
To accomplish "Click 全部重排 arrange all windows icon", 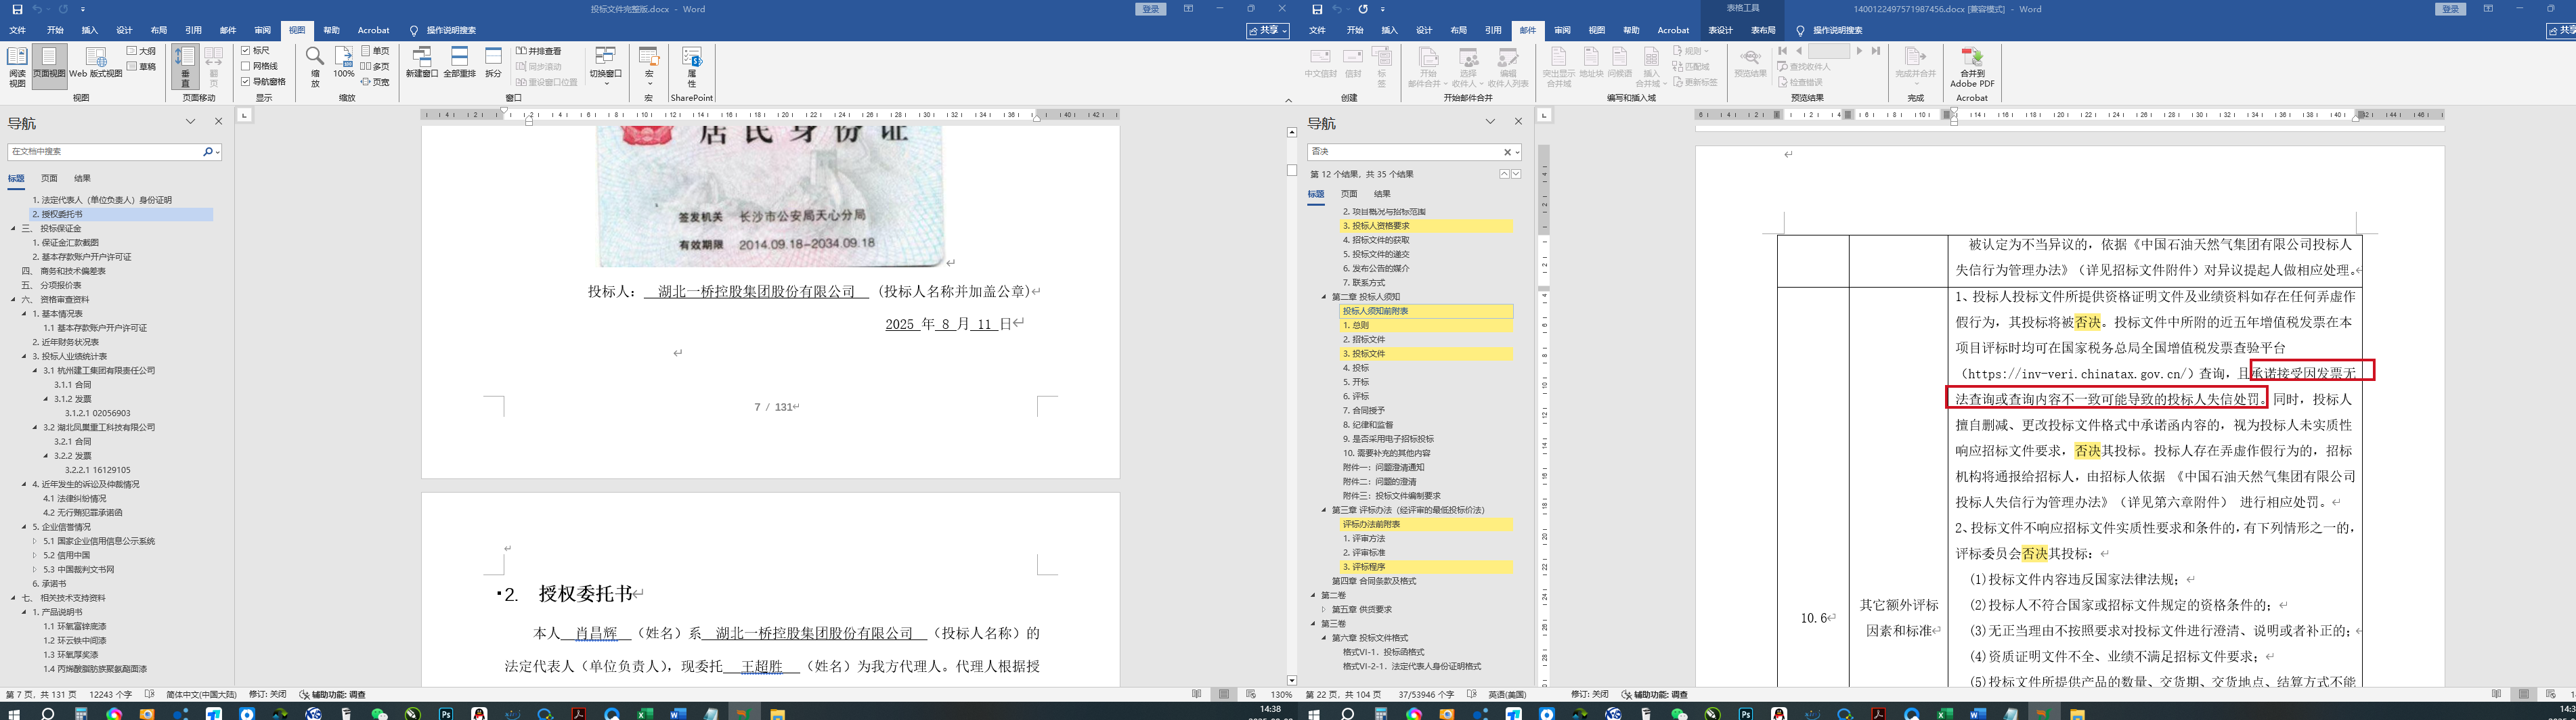I will pos(459,63).
